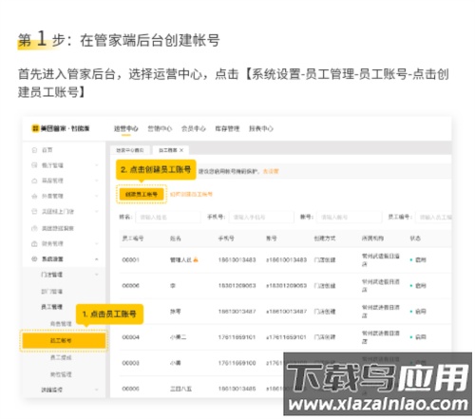Image resolution: width=475 pixels, height=419 pixels.
Task: Click the orange admin badge beside 管理人员
Action: pos(196,259)
